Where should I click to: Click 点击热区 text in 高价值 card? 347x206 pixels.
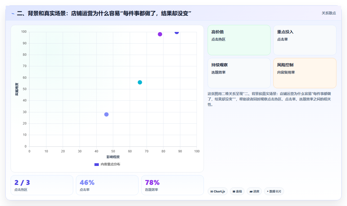pyautogui.click(x=219, y=39)
